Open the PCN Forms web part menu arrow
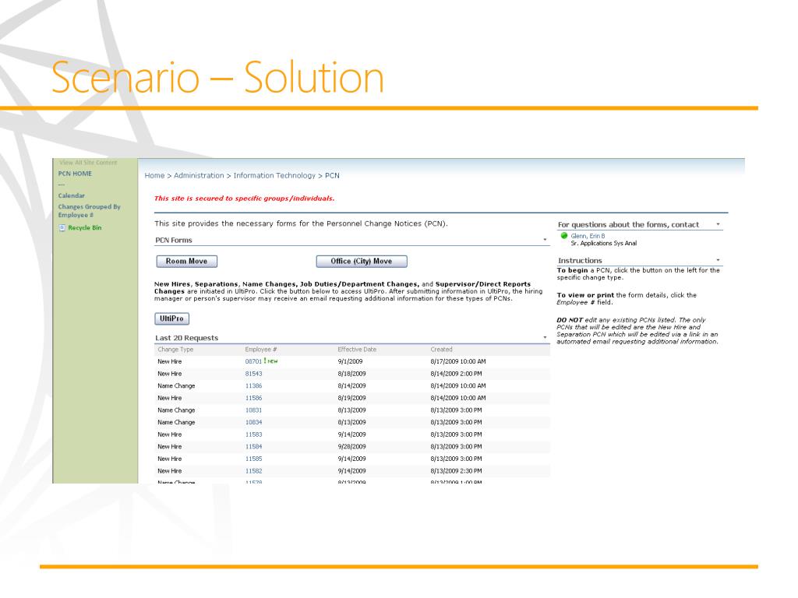798x598 pixels. [x=545, y=240]
